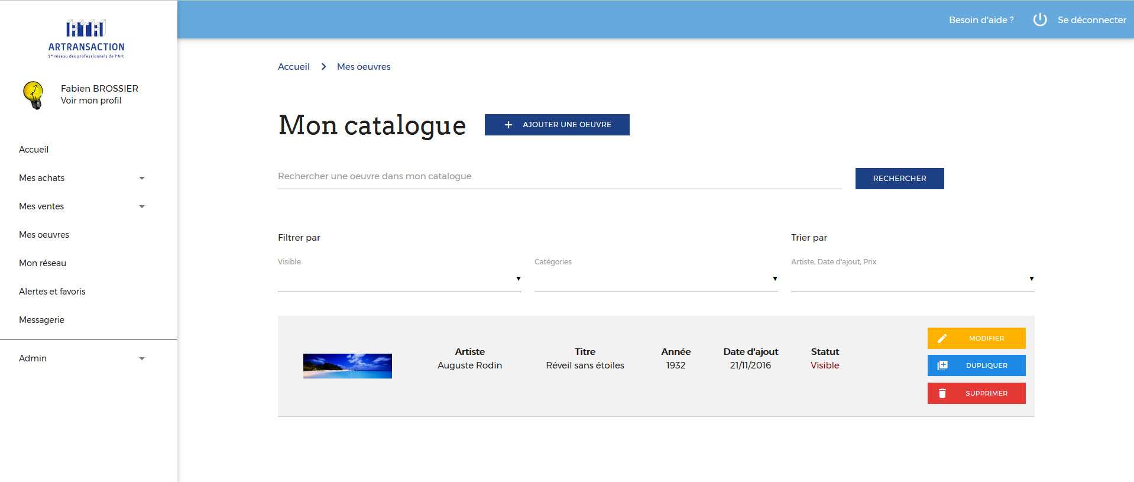The height and width of the screenshot is (482, 1134).
Task: Click Dupliquer for Réveil sans étoiles
Action: pyautogui.click(x=976, y=365)
